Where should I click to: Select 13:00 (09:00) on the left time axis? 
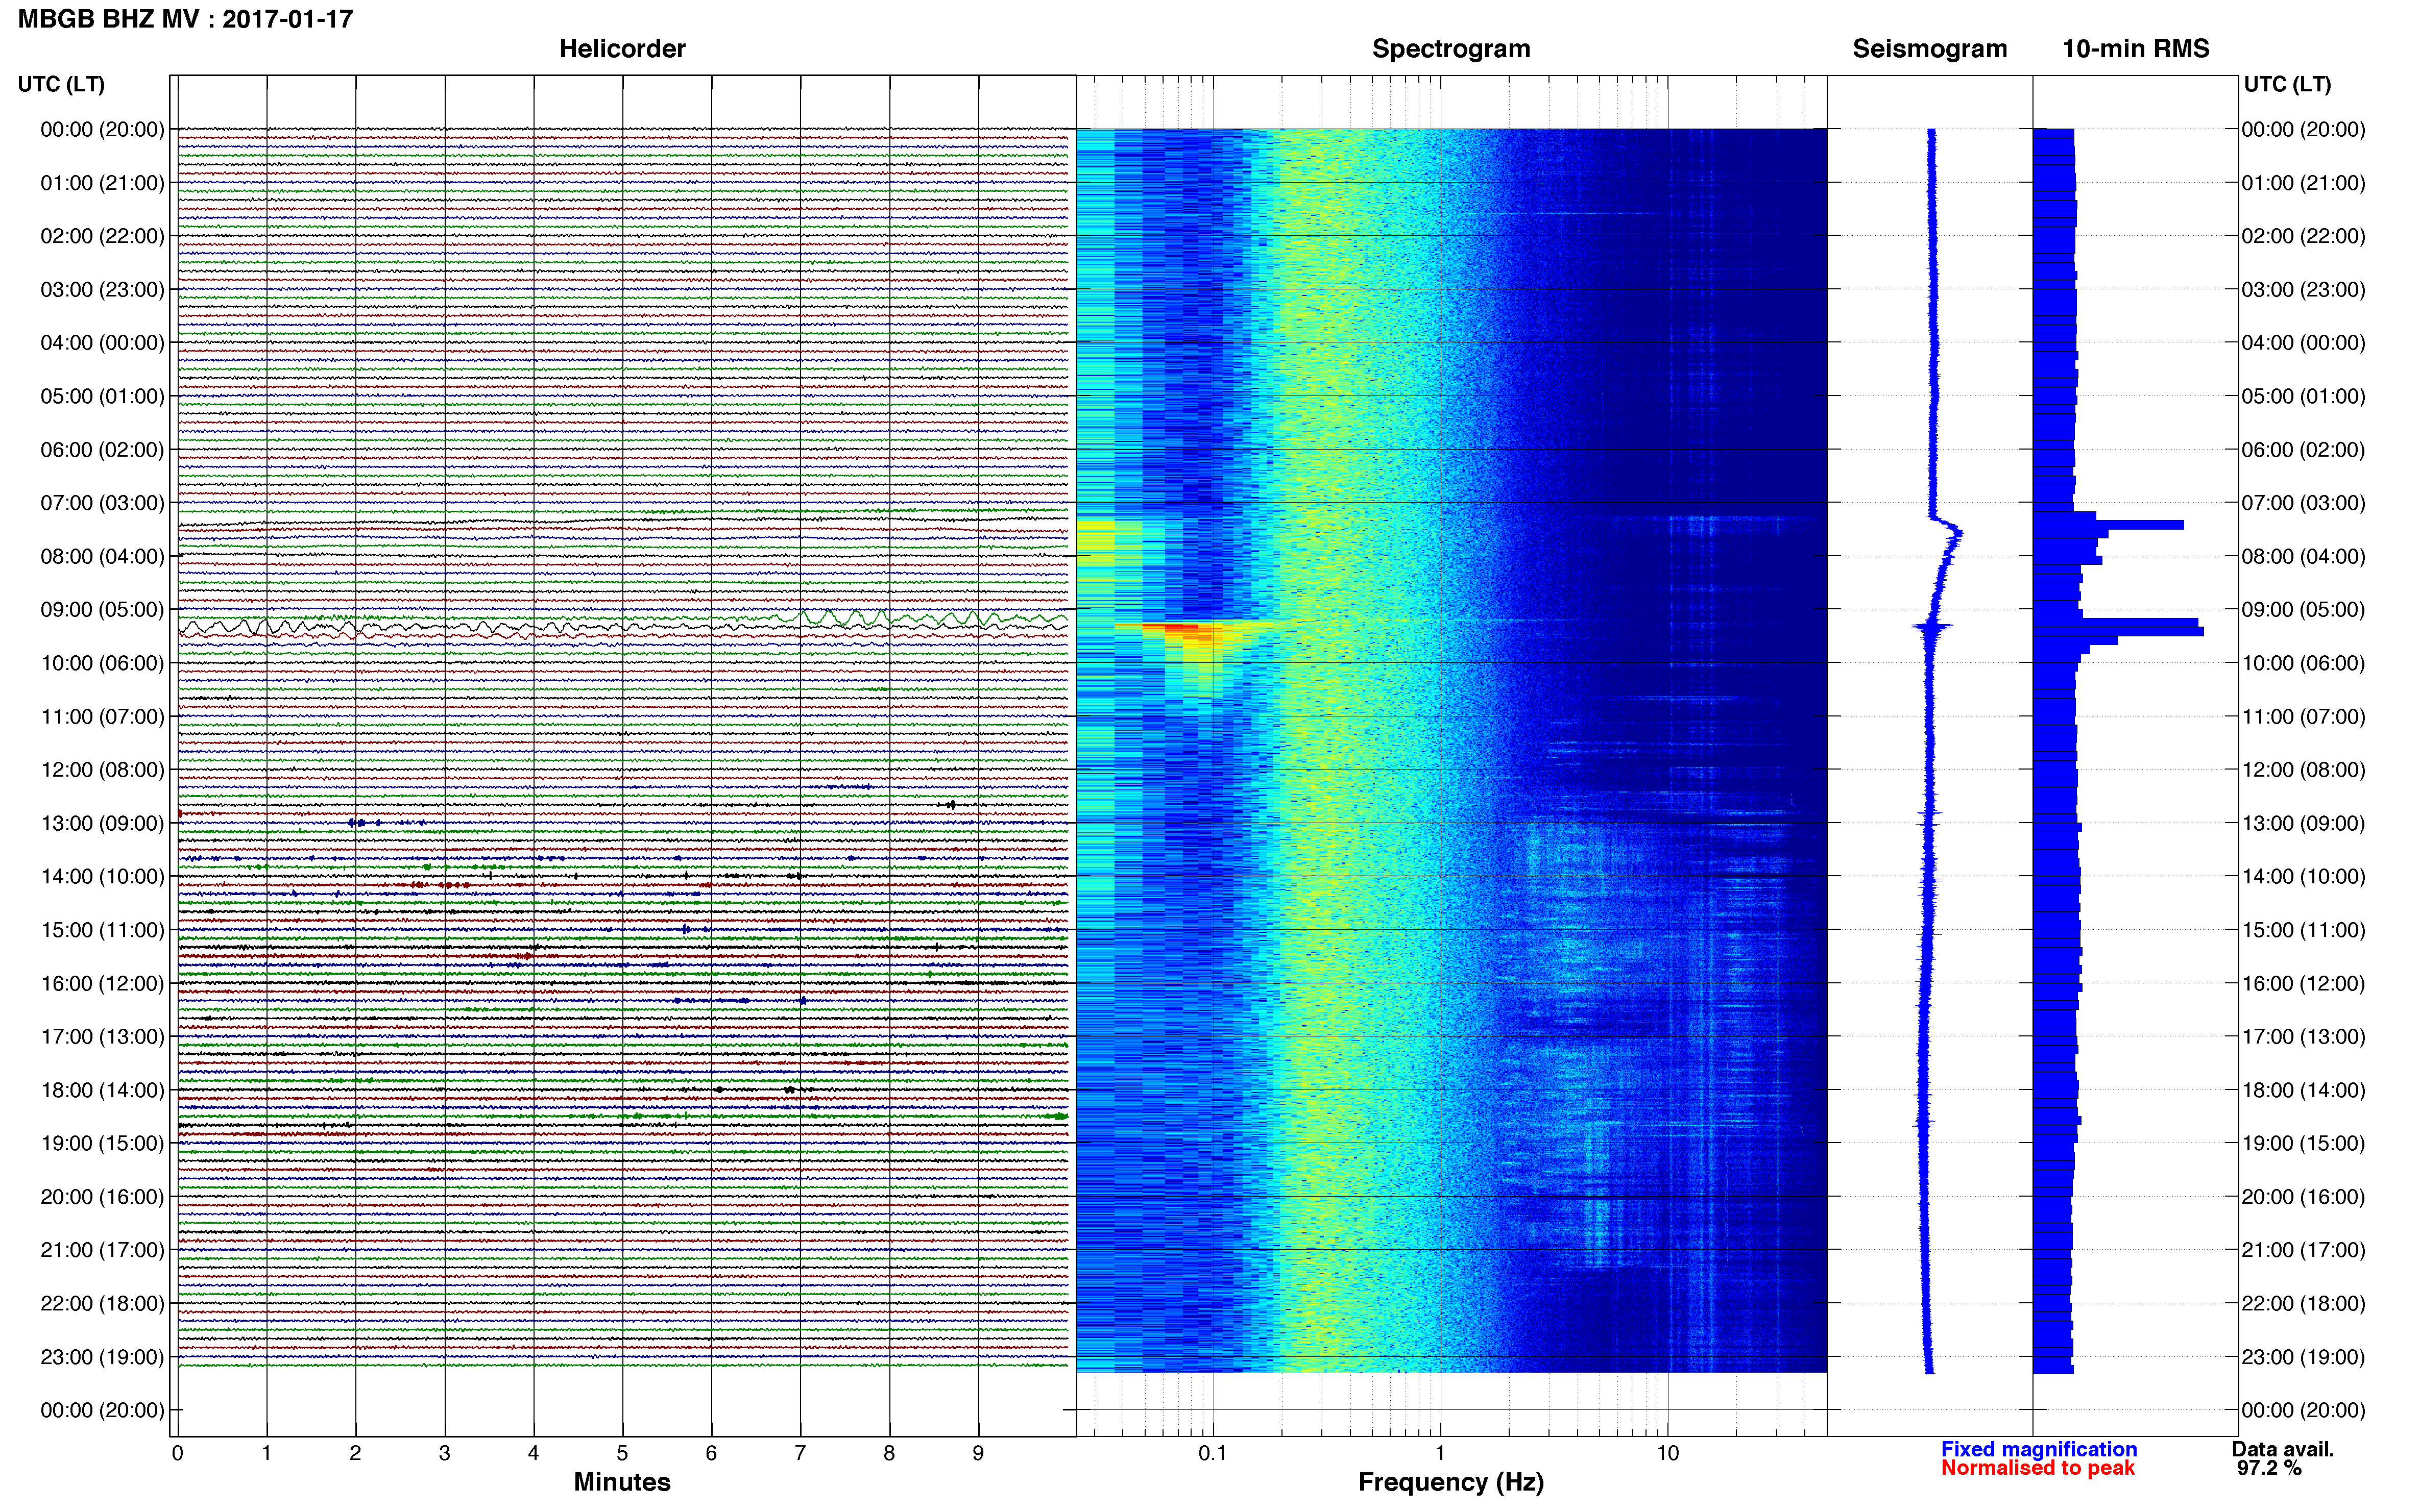[x=102, y=824]
